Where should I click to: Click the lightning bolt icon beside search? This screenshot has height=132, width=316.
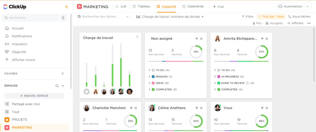63,18
